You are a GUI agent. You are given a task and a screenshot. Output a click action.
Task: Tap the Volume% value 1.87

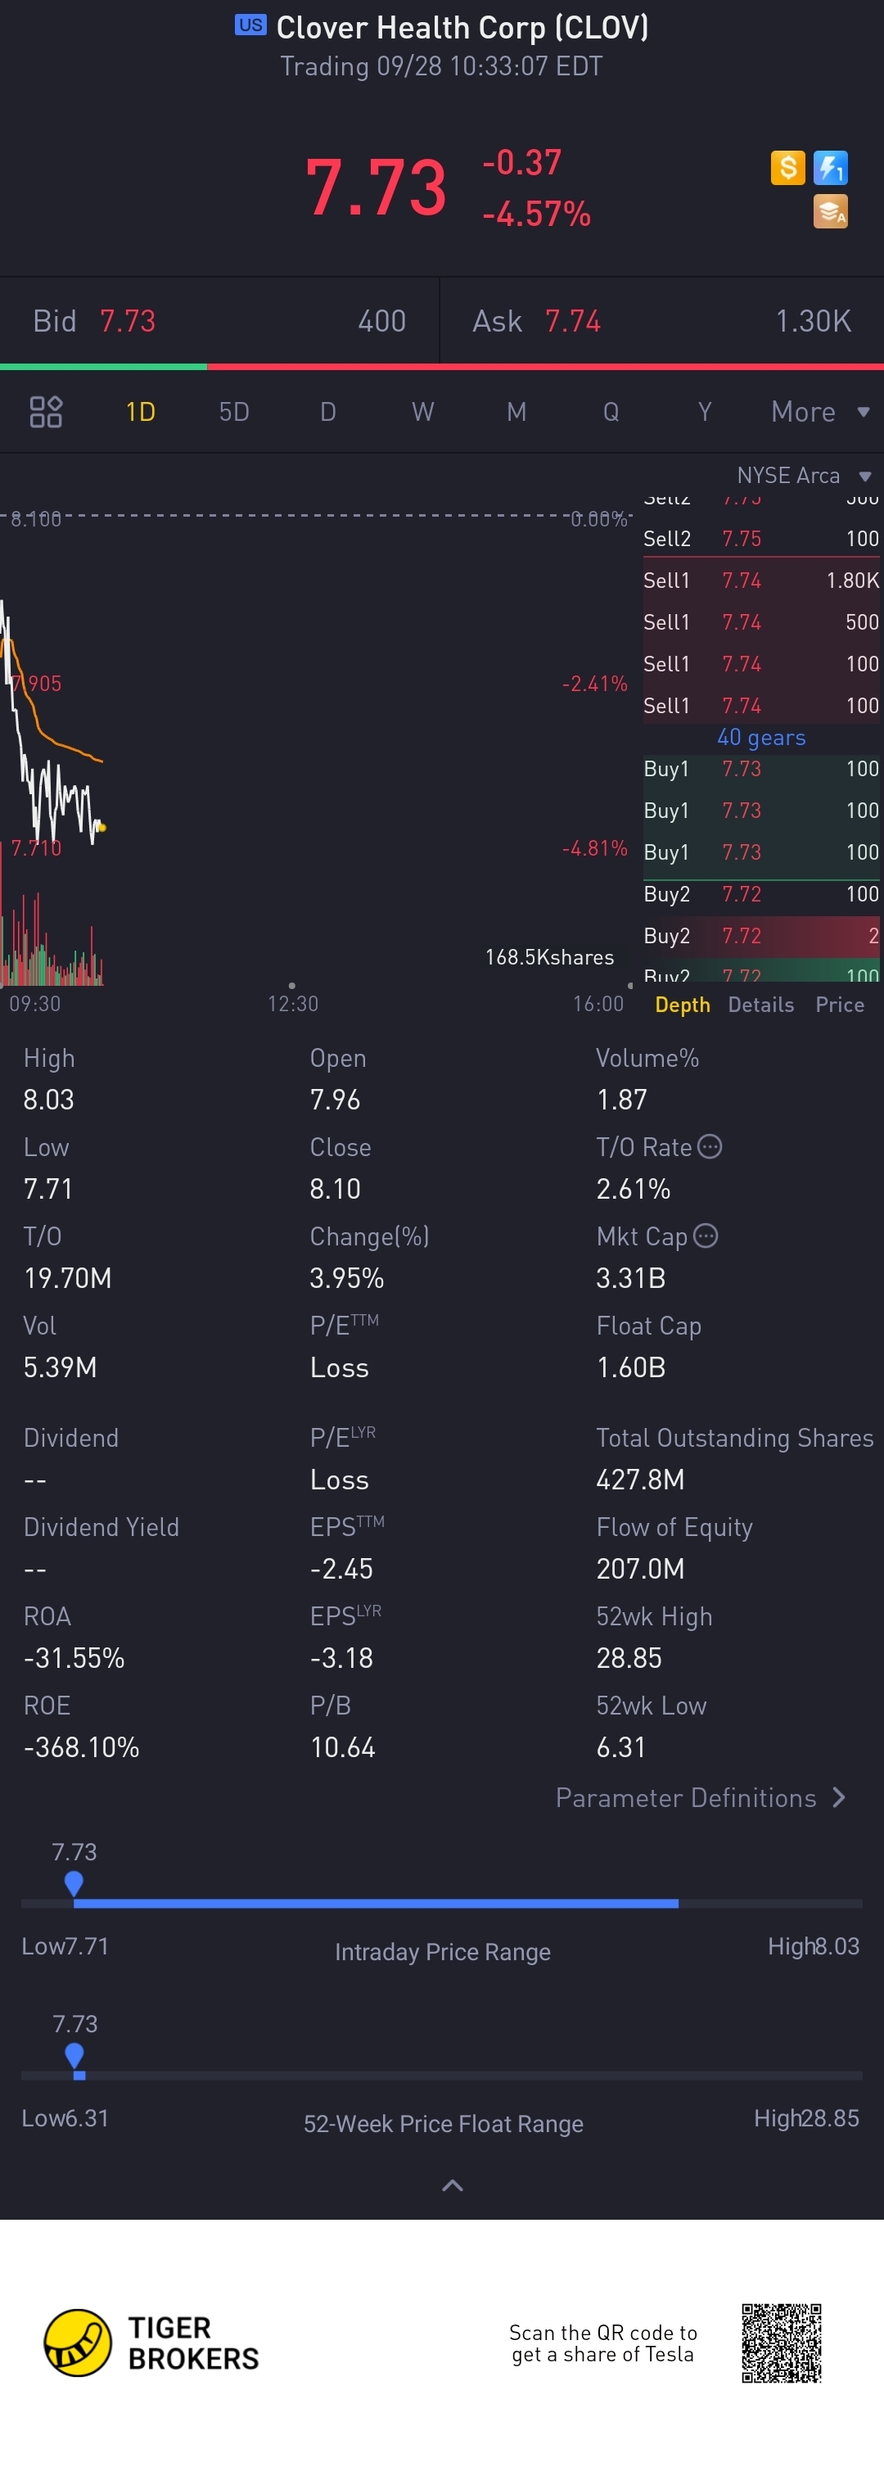click(x=623, y=1100)
